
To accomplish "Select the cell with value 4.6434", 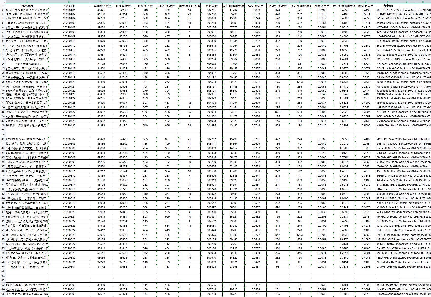I will pos(344,82).
